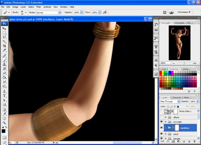The width and height of the screenshot is (201, 145).
Task: Pick the red swatch in Swatches
Action: pyautogui.click(x=160, y=72)
